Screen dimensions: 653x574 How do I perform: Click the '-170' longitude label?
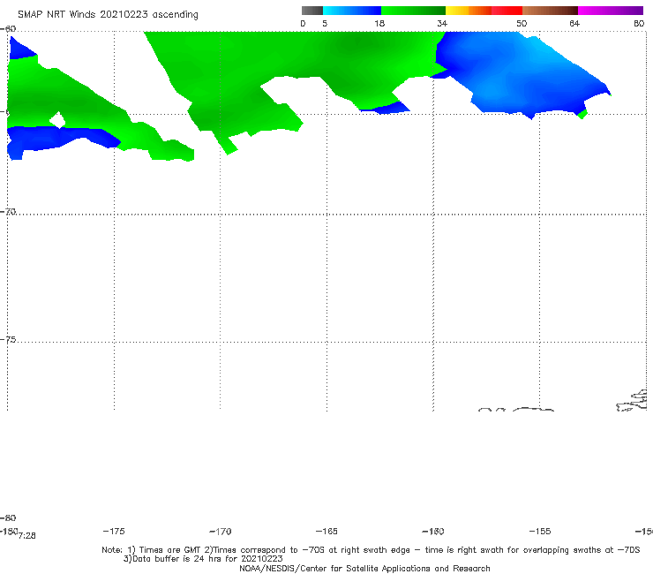click(x=221, y=532)
